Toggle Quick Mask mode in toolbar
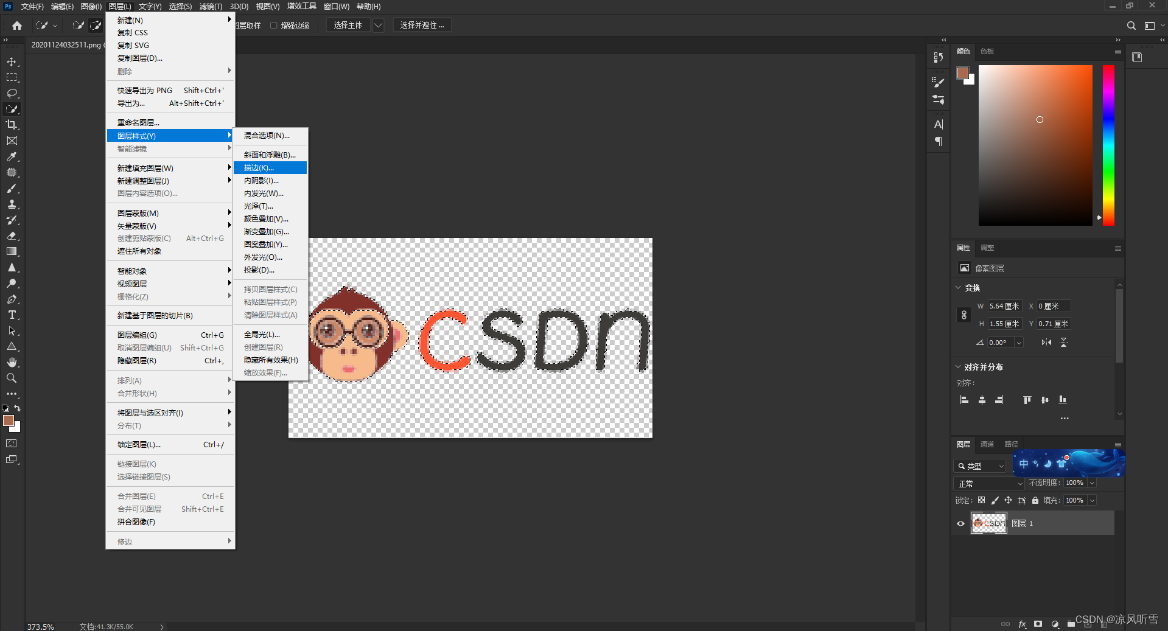Viewport: 1168px width, 631px height. coord(12,444)
